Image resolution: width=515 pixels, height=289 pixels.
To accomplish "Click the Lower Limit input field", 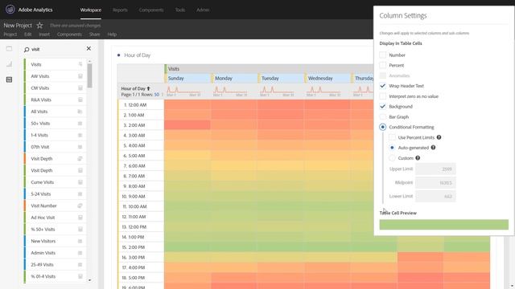I will [435, 196].
